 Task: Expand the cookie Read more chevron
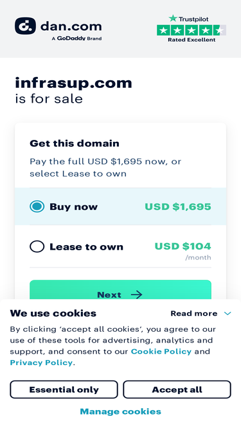(228, 313)
